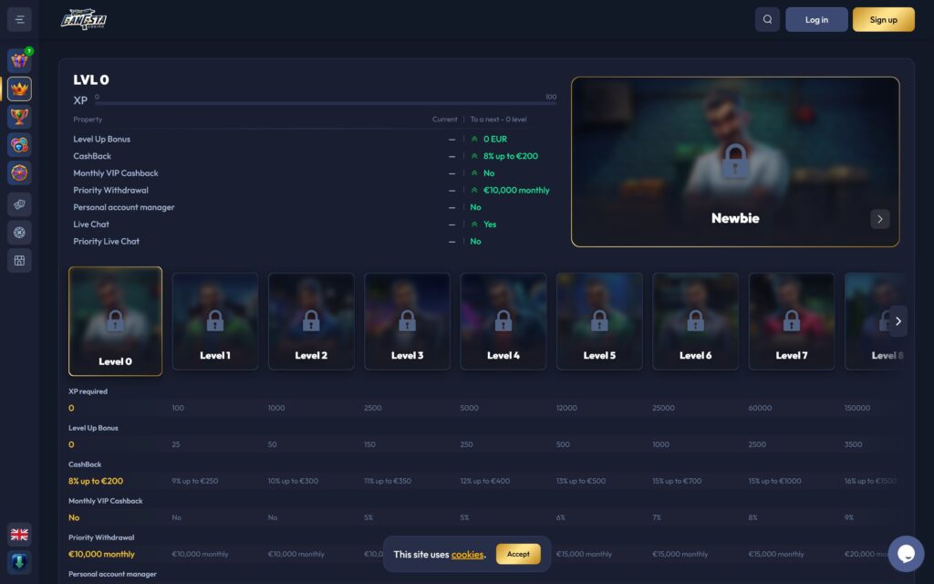
Task: Expand the sidebar hamburger menu
Action: tap(19, 19)
